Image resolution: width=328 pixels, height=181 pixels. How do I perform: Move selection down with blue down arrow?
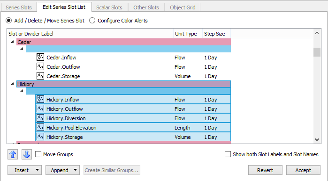pyautogui.click(x=27, y=154)
